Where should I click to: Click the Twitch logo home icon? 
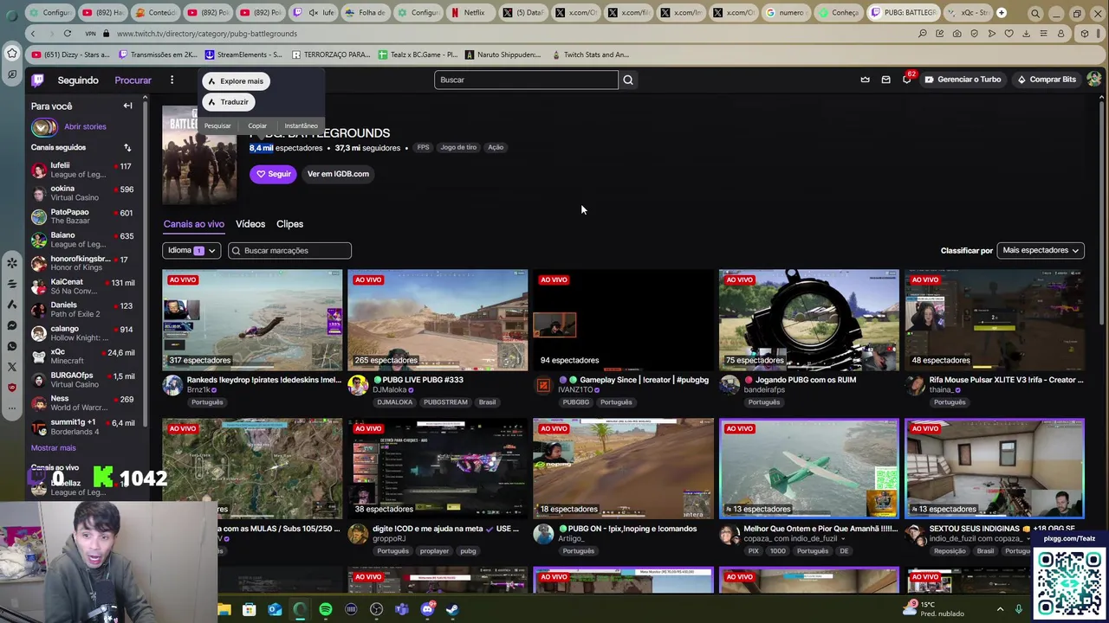[38, 80]
